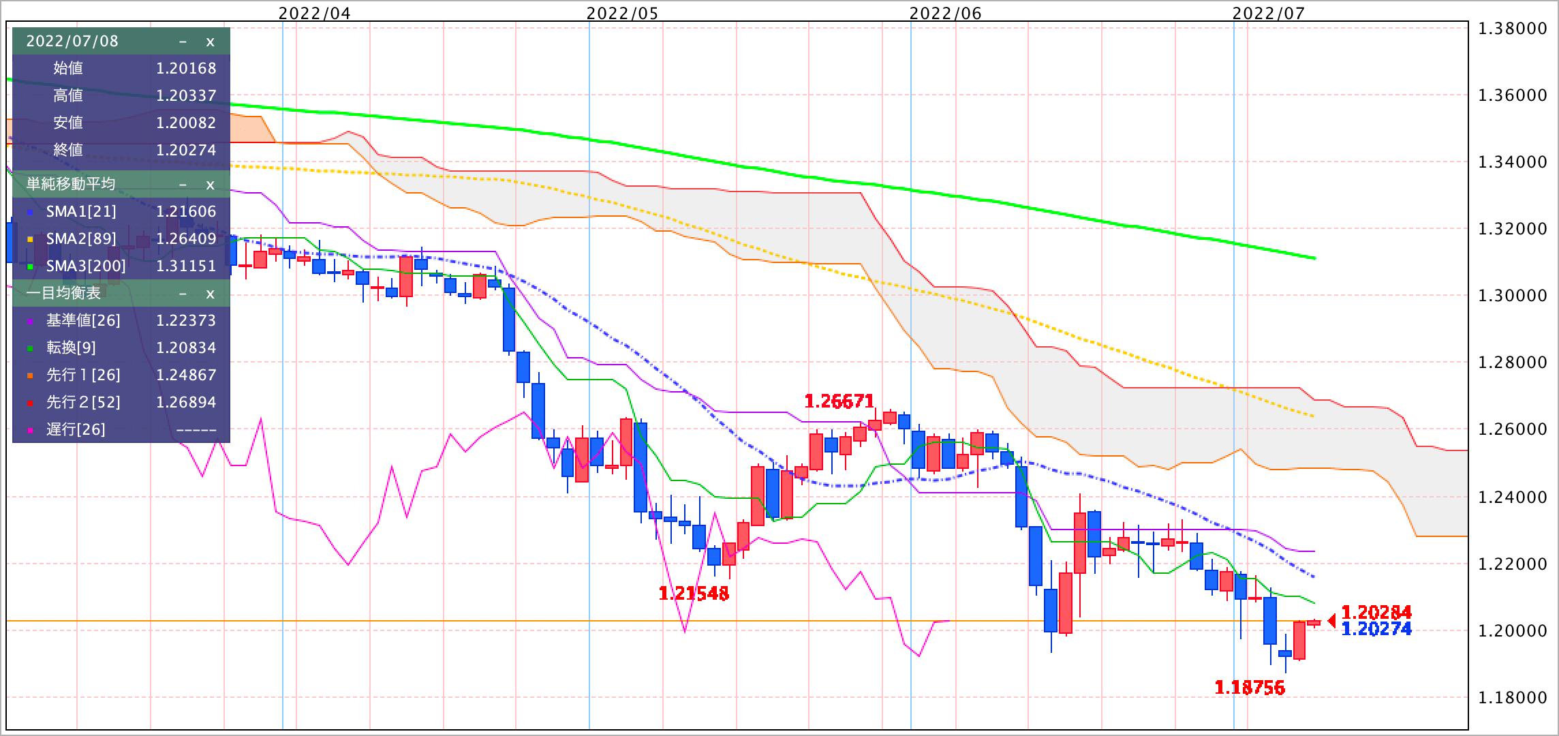Click the blue close price label 1.20274

(1376, 629)
